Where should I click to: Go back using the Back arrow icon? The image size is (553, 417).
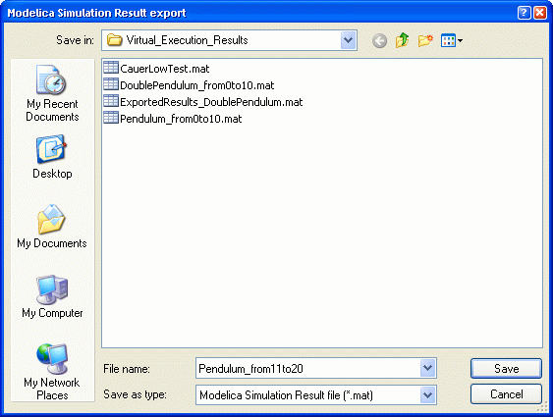pyautogui.click(x=379, y=41)
